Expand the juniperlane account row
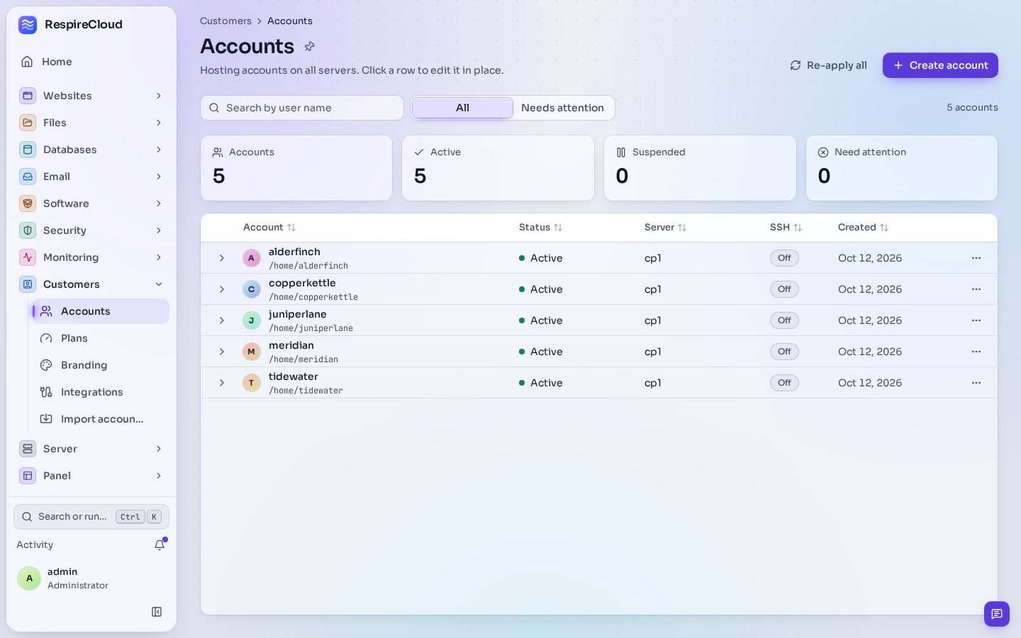Viewport: 1021px width, 638px height. (222, 320)
